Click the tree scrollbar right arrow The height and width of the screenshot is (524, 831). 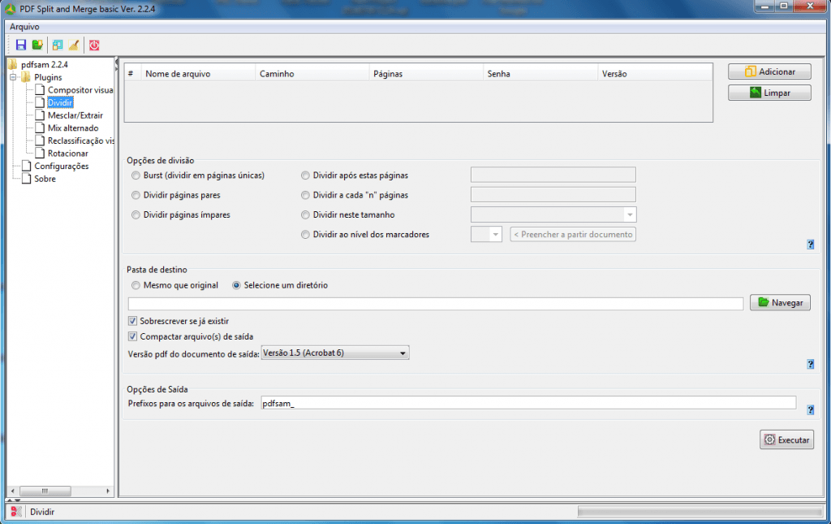click(x=108, y=492)
